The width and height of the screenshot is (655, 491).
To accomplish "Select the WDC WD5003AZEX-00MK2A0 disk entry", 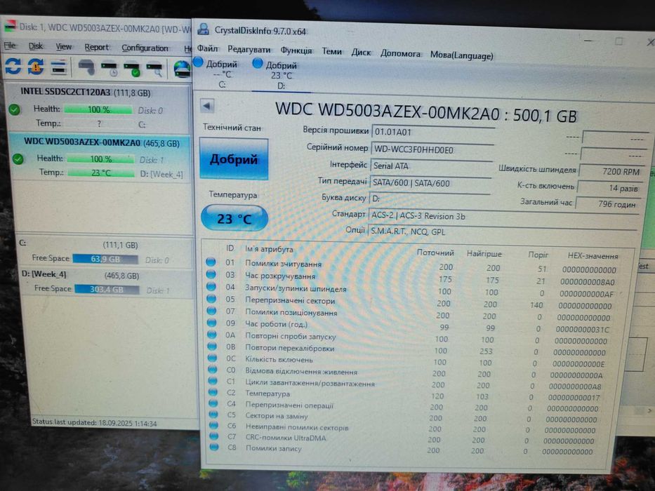I will (x=100, y=156).
